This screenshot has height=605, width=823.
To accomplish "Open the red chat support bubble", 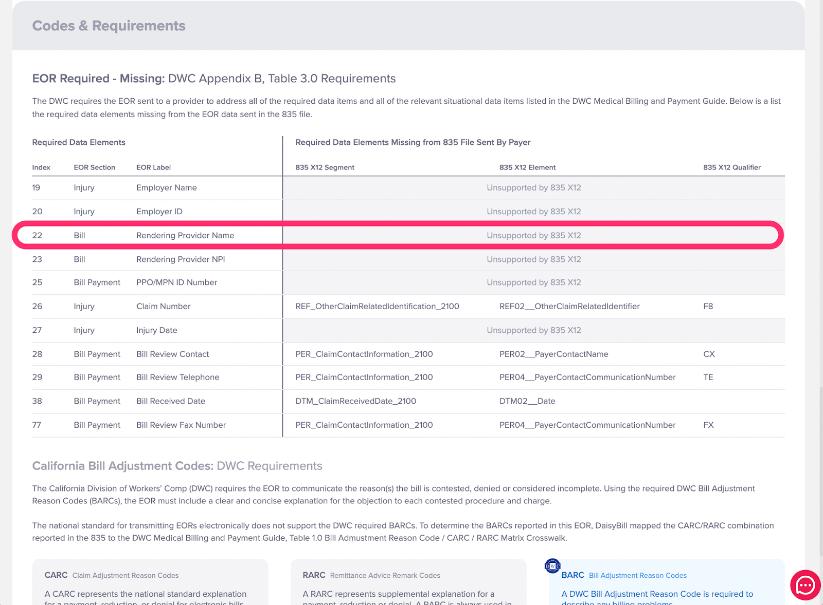I will click(805, 585).
